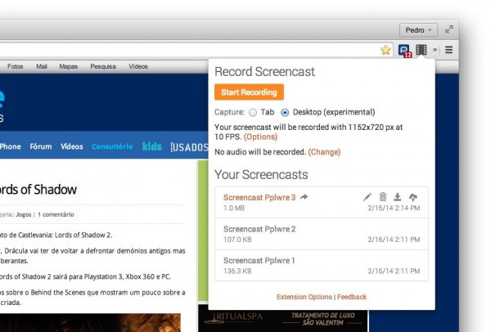This screenshot has width=491, height=332.
Task: Click the Ritual Spa advertisement banner
Action: point(283,318)
